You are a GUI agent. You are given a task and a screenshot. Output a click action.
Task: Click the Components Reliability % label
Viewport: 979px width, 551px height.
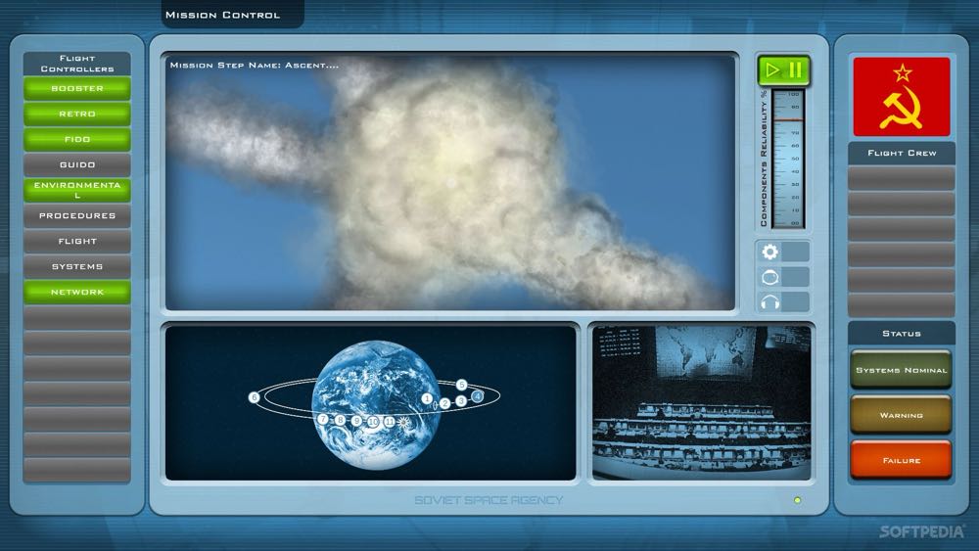coord(764,159)
